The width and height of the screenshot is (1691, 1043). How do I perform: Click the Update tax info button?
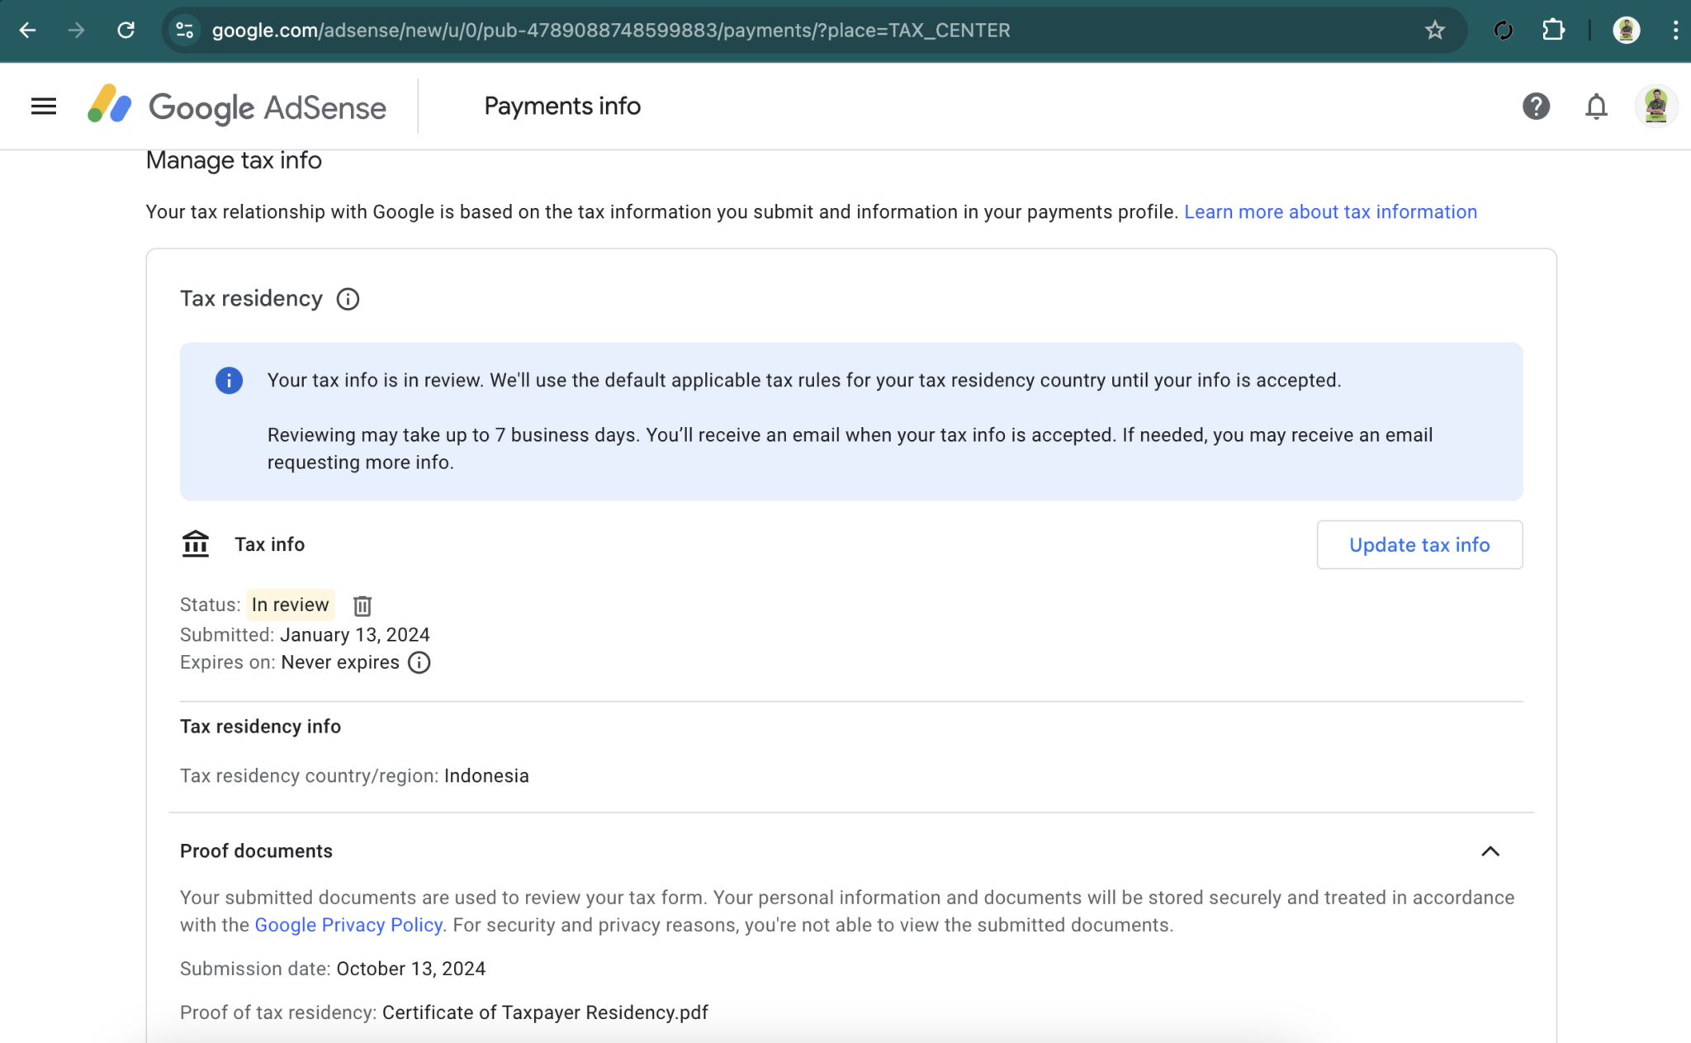[x=1419, y=544]
